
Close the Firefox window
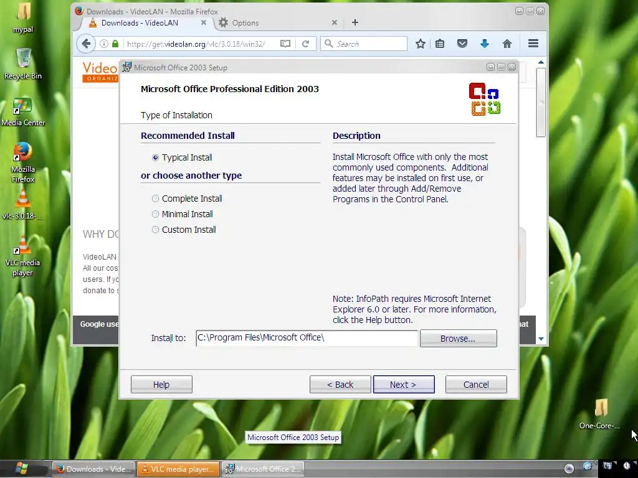(x=540, y=11)
